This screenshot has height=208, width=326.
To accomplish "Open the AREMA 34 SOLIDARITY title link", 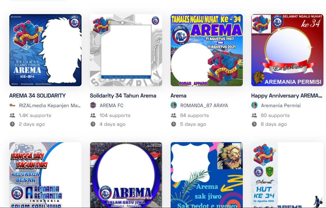I will [37, 96].
